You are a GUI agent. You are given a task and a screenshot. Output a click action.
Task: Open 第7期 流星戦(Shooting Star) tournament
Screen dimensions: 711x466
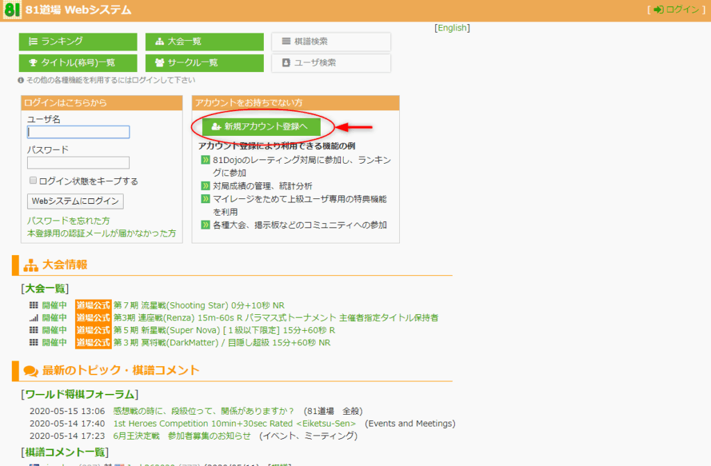click(199, 305)
